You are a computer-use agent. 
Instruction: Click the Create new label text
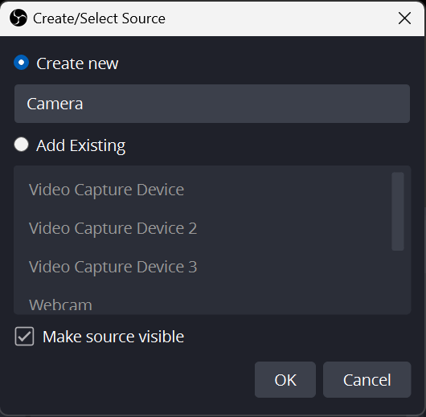pyautogui.click(x=77, y=63)
